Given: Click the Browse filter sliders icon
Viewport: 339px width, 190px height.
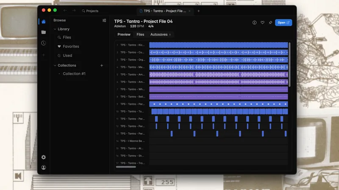Looking at the screenshot, I should pos(104,20).
